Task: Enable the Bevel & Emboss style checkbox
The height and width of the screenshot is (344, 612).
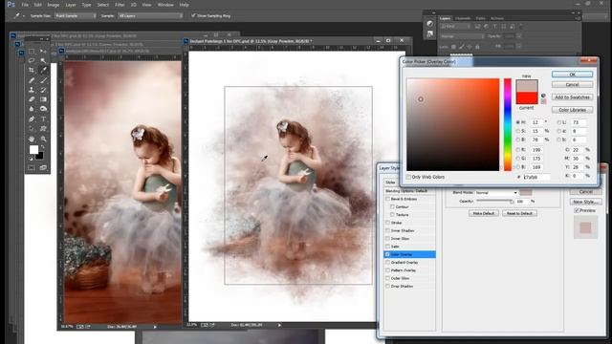Action: (387, 199)
